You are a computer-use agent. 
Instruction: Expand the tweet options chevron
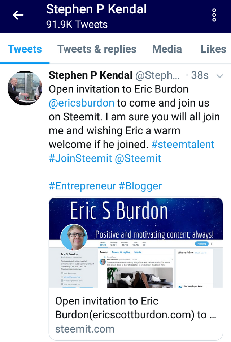[219, 76]
